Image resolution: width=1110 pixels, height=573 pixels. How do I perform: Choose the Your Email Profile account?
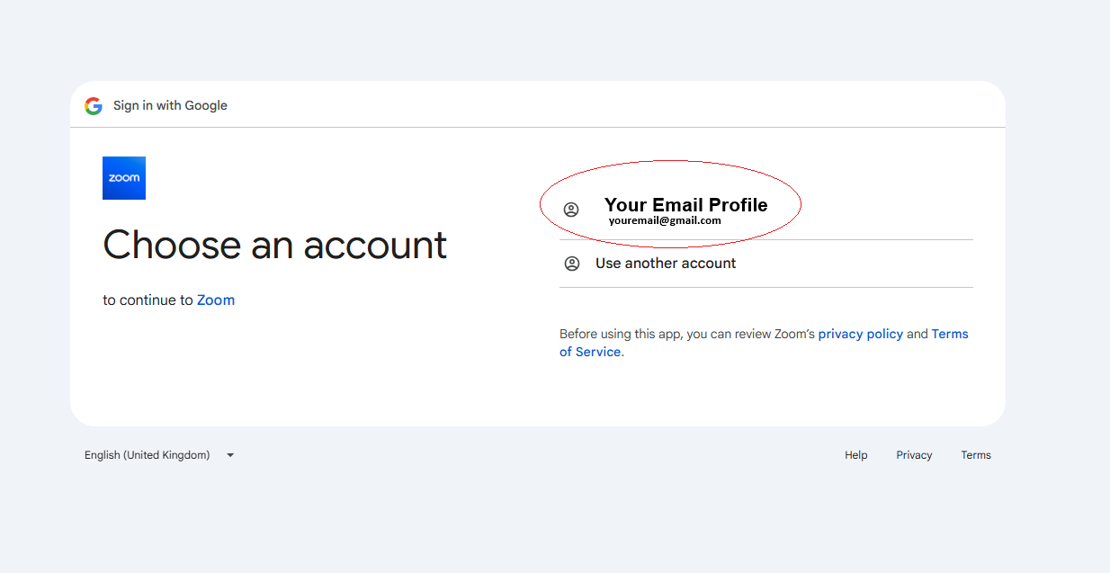(766, 212)
